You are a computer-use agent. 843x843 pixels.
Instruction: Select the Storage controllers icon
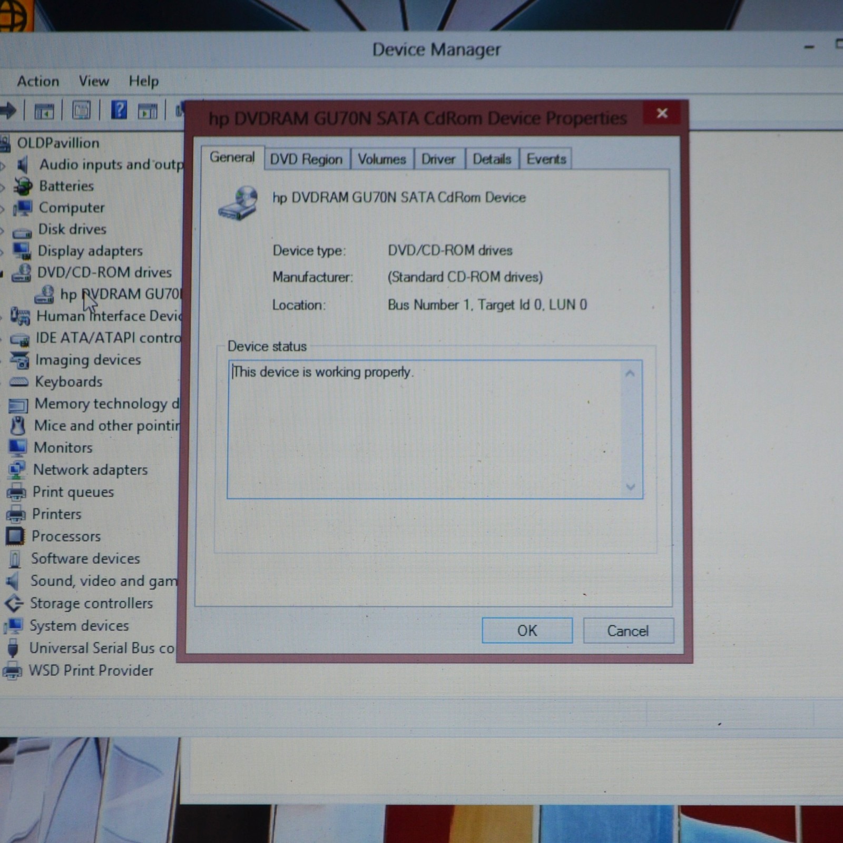click(14, 604)
